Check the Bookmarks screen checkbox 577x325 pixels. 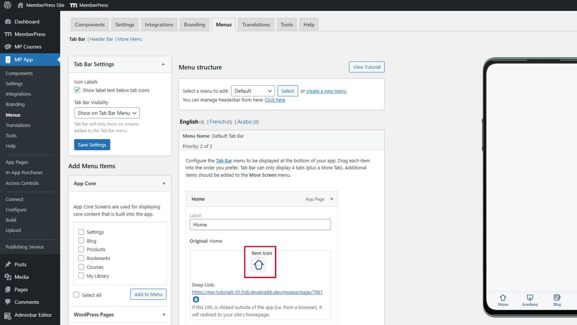pos(81,258)
